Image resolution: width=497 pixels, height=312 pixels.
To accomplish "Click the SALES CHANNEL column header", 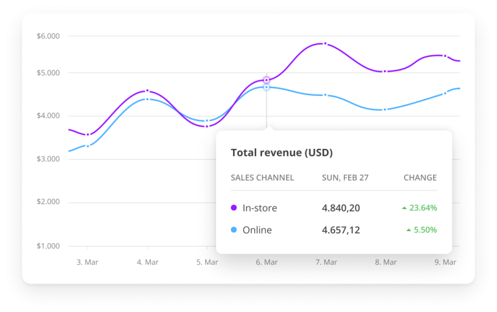I will tap(262, 177).
